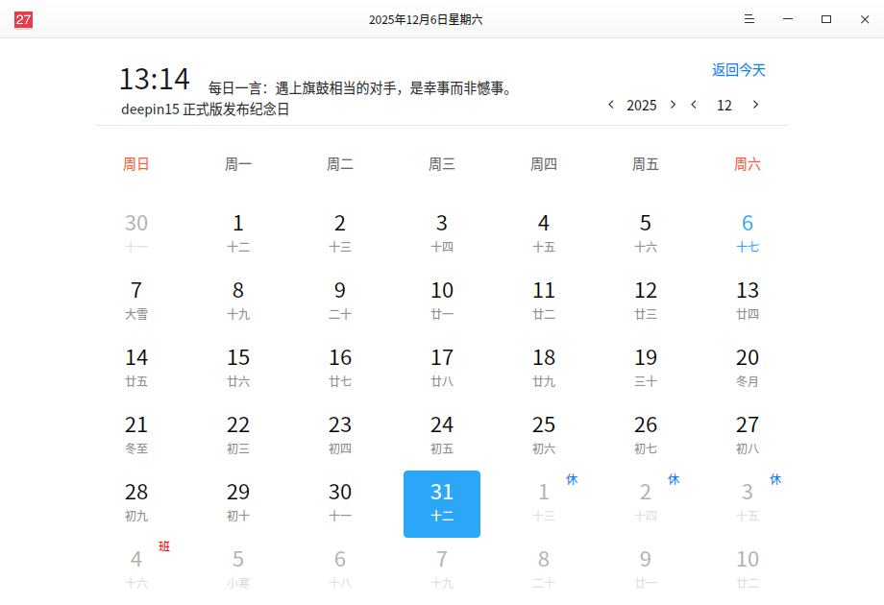Advance to next year after 2025
The image size is (884, 605).
click(673, 105)
